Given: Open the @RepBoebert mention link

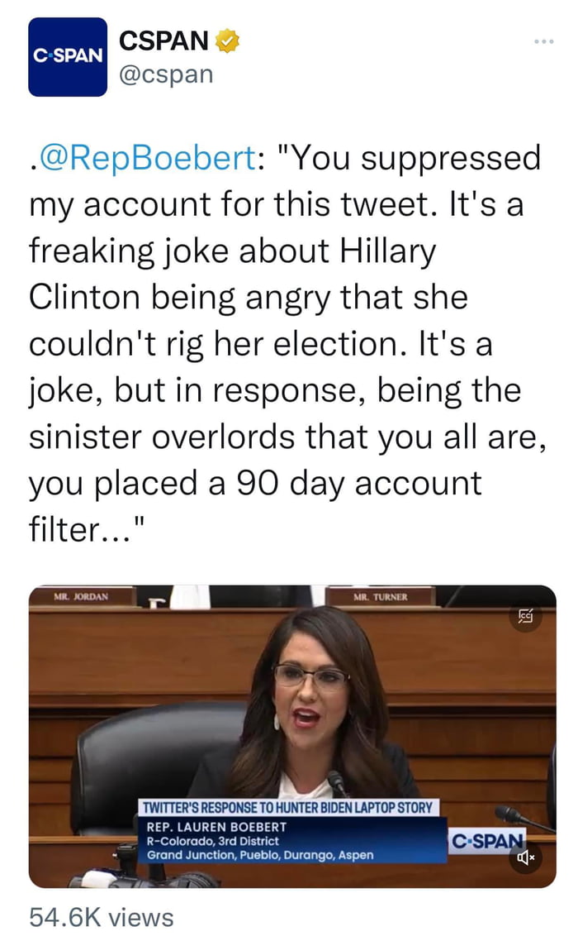Looking at the screenshot, I should point(147,158).
